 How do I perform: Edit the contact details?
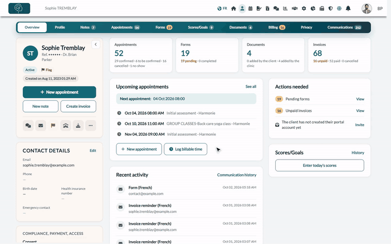pos(93,151)
